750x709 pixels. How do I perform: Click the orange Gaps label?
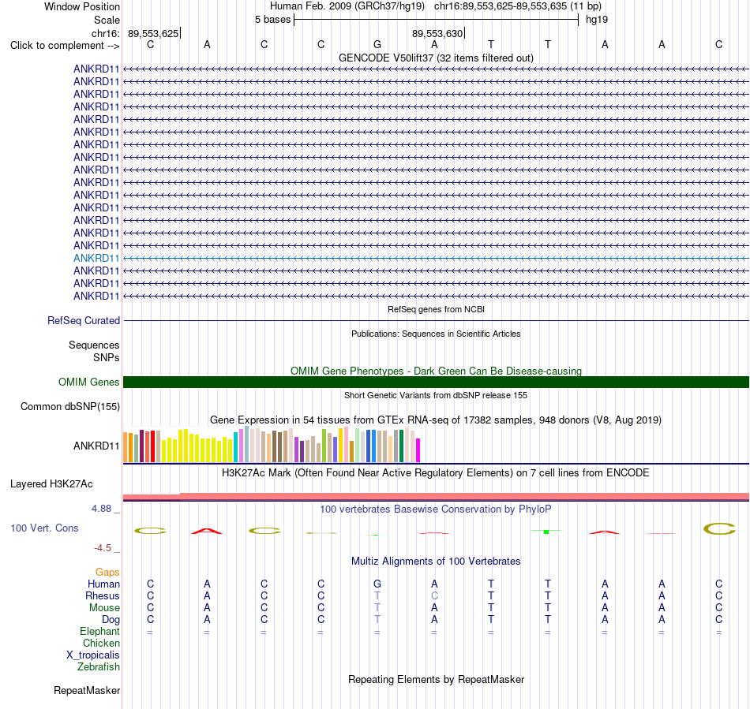click(107, 572)
